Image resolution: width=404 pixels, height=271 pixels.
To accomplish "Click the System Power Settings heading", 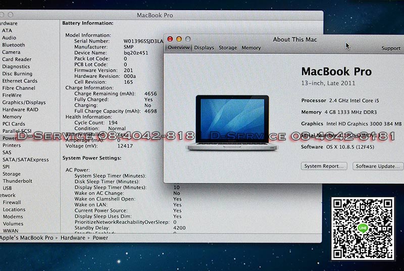I will click(x=92, y=158).
